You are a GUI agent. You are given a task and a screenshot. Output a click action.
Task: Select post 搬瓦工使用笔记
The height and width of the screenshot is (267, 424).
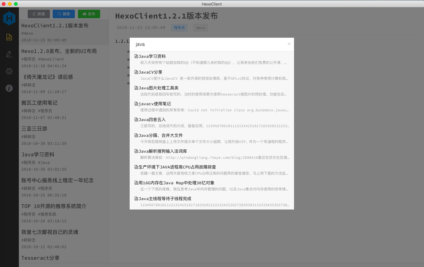click(x=64, y=110)
